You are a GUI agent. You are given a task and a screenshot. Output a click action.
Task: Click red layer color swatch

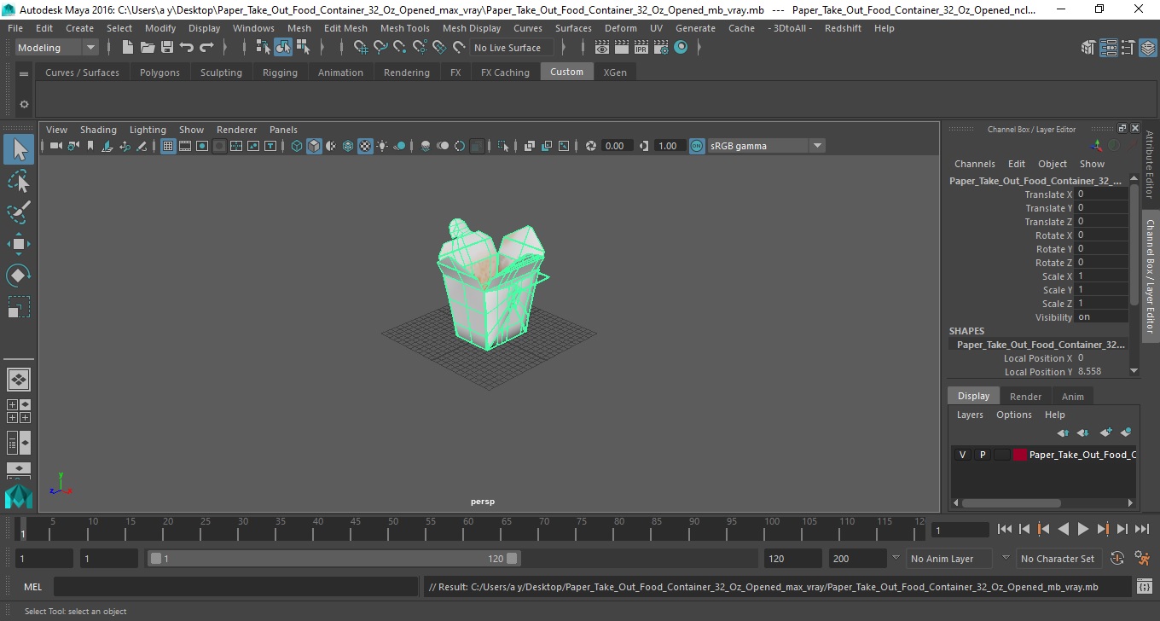point(1020,455)
